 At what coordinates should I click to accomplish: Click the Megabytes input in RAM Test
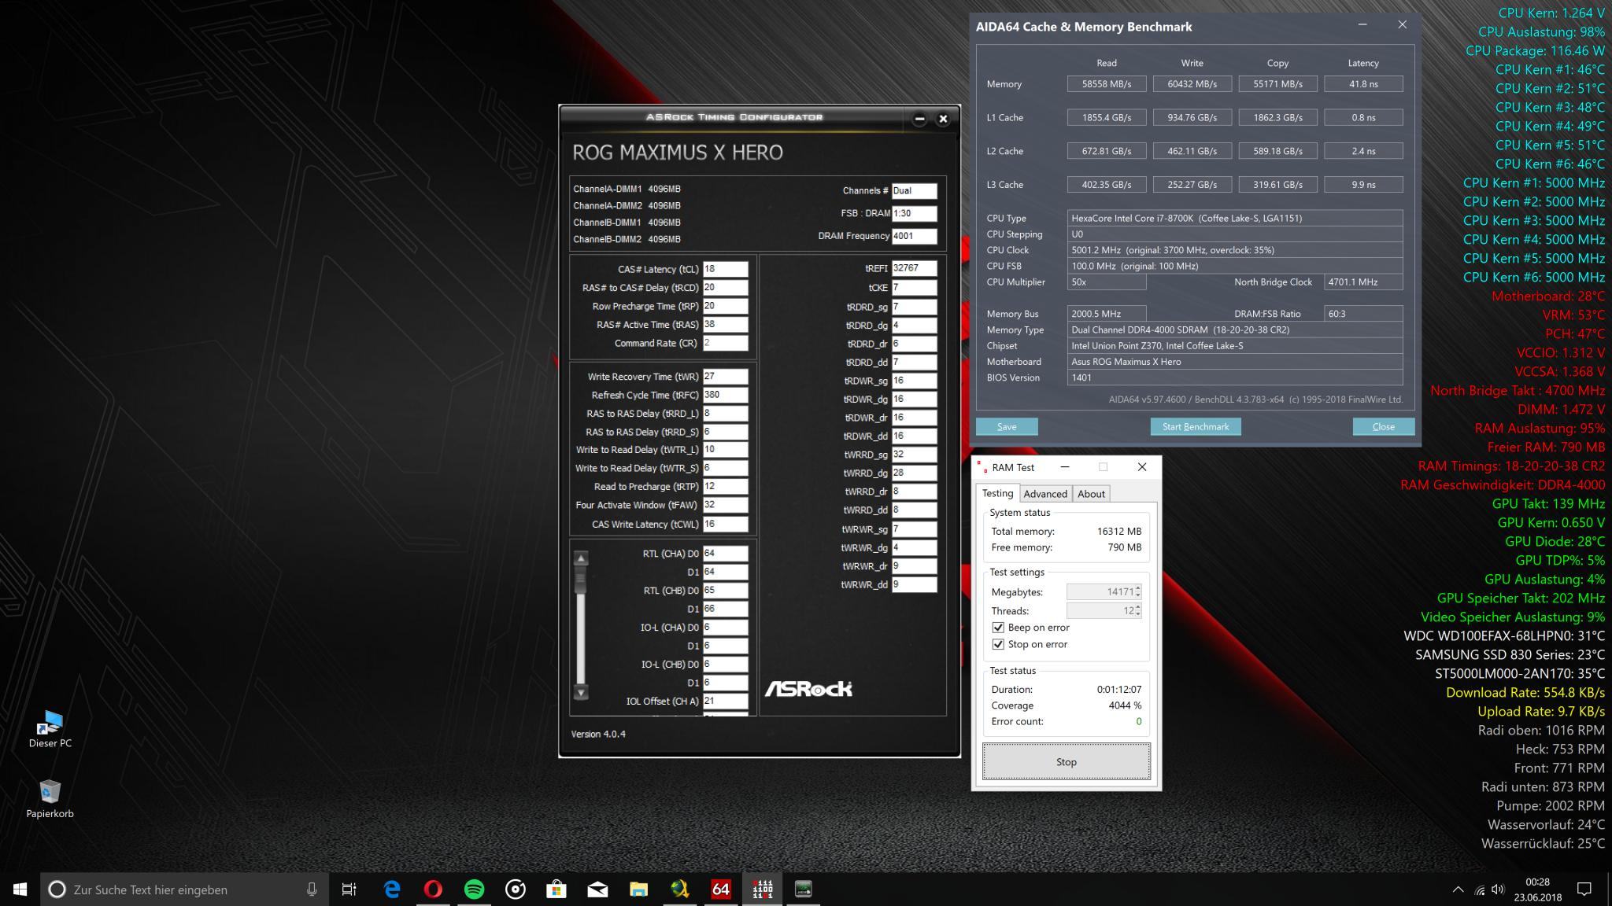point(1100,591)
